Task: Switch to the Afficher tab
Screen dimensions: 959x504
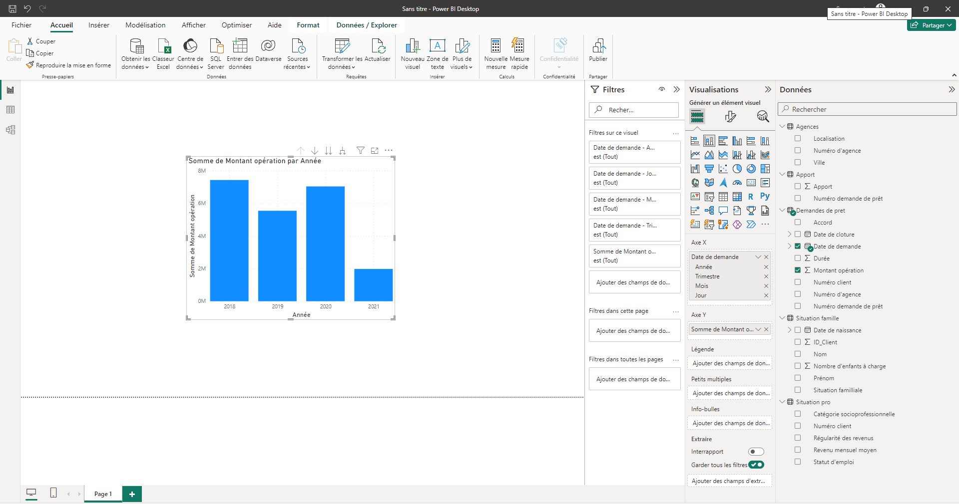Action: pyautogui.click(x=194, y=25)
